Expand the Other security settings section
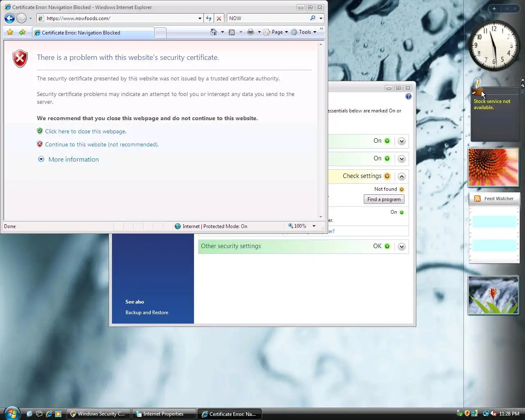Image resolution: width=525 pixels, height=420 pixels. 402,247
